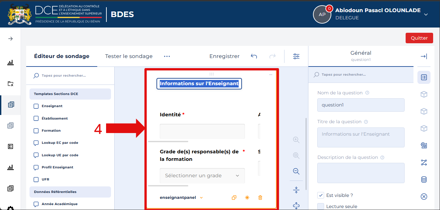Screen dimensions: 440x210
Task: Click the drag handle dots atop panel
Action: [x=211, y=74]
